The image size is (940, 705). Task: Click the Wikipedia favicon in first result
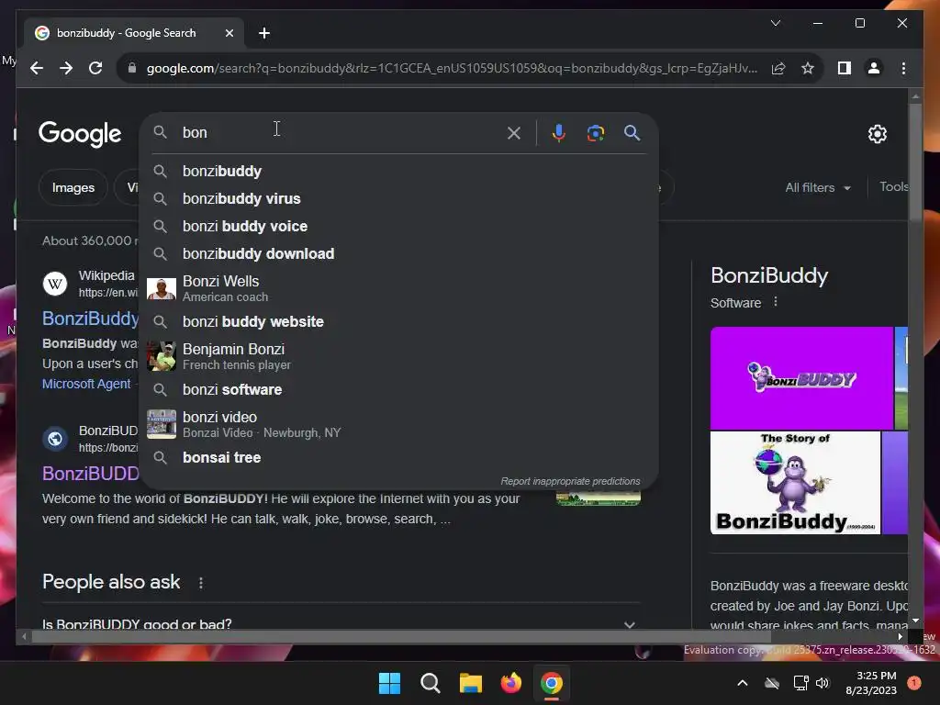(x=54, y=283)
